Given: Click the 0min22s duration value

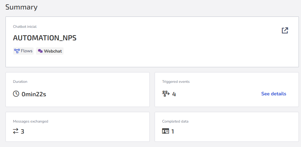Looking at the screenshot, I should click(x=34, y=94).
